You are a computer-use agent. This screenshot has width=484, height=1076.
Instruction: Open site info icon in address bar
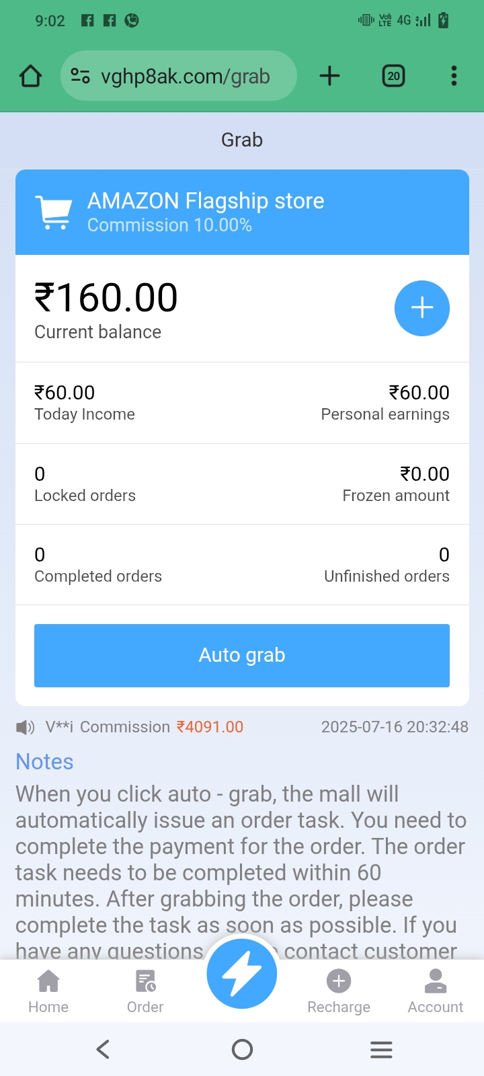[81, 76]
